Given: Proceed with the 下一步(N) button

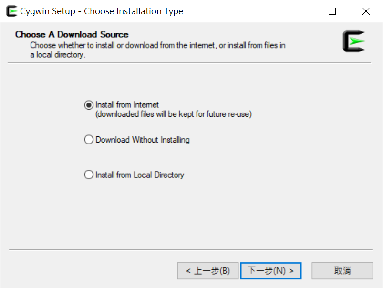Looking at the screenshot, I should pos(270,271).
